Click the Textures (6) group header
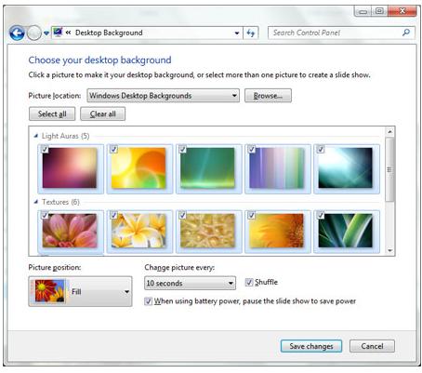Viewport: 422px width, 373px height. tap(60, 202)
